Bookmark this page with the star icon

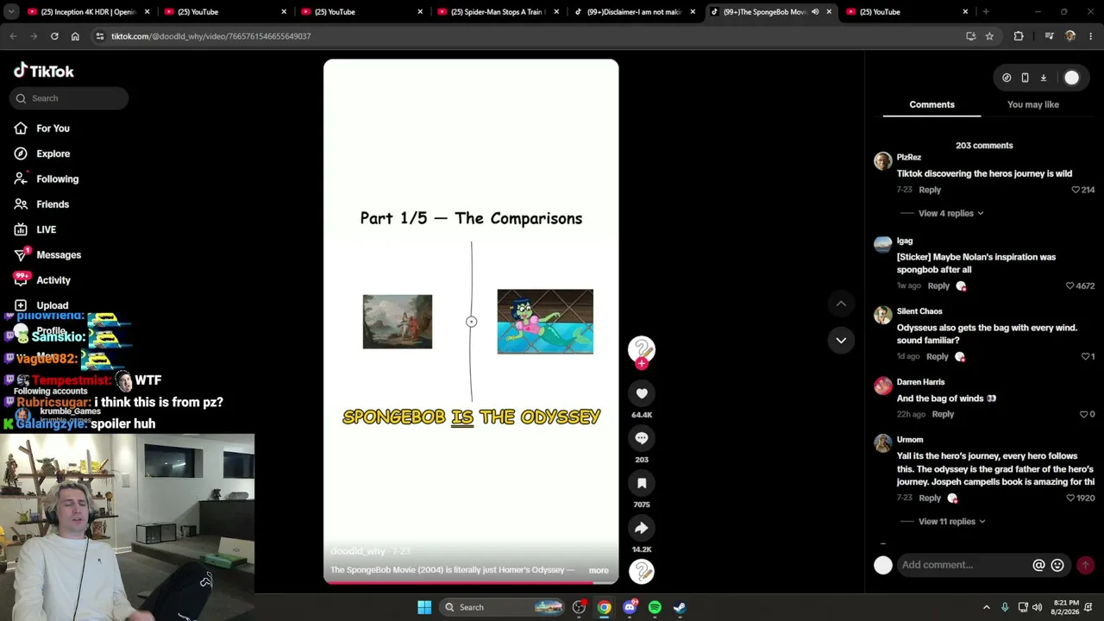click(989, 36)
